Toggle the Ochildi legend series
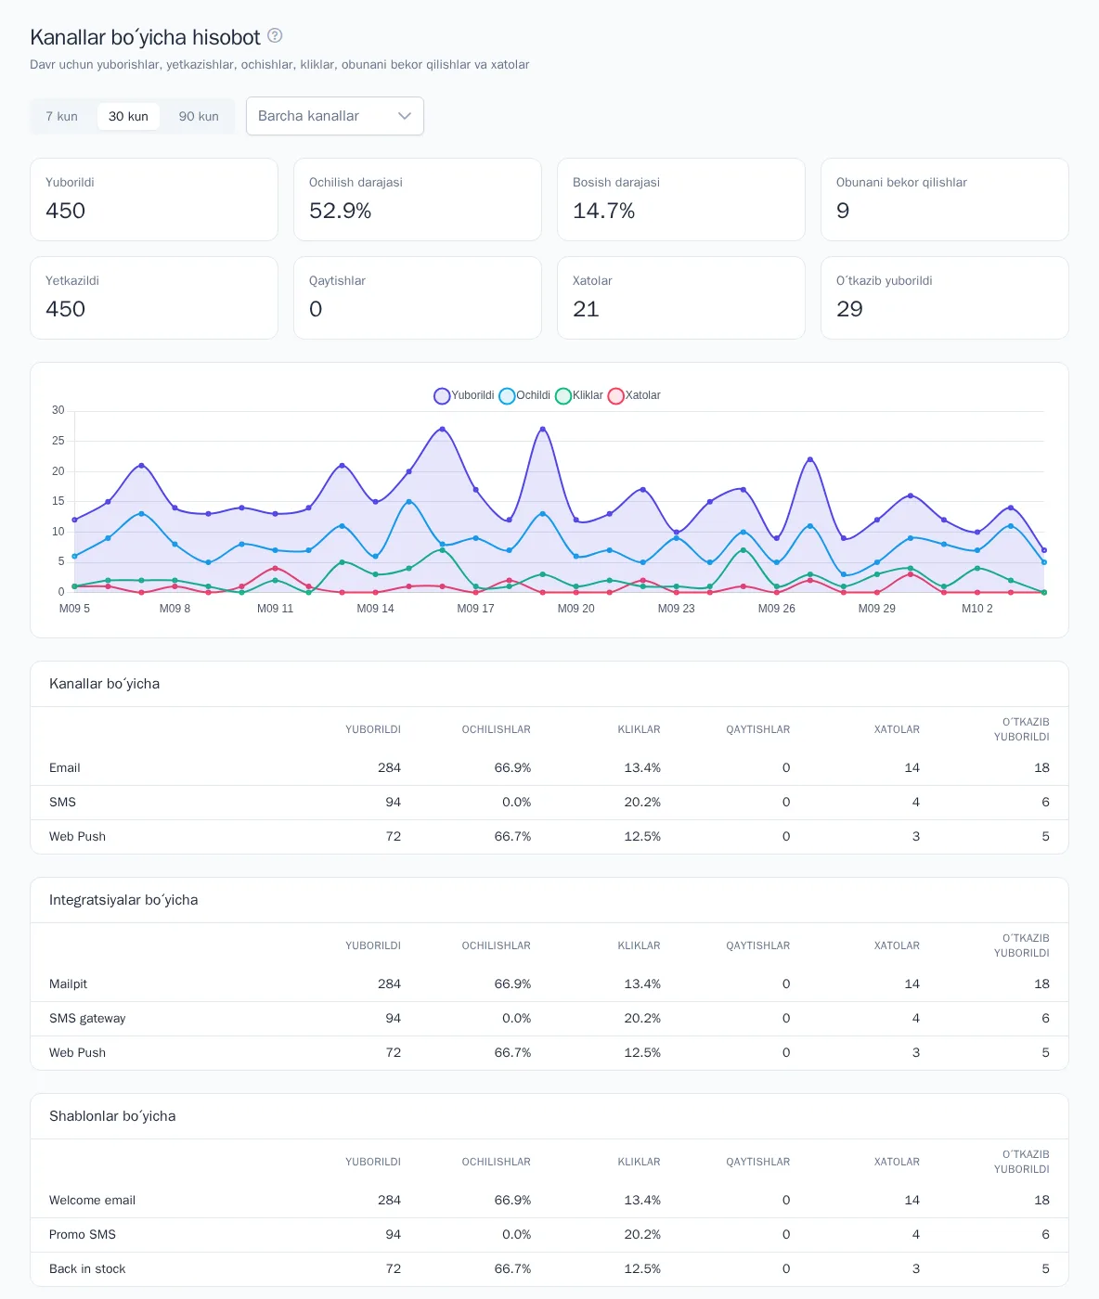This screenshot has width=1099, height=1299. [x=524, y=395]
